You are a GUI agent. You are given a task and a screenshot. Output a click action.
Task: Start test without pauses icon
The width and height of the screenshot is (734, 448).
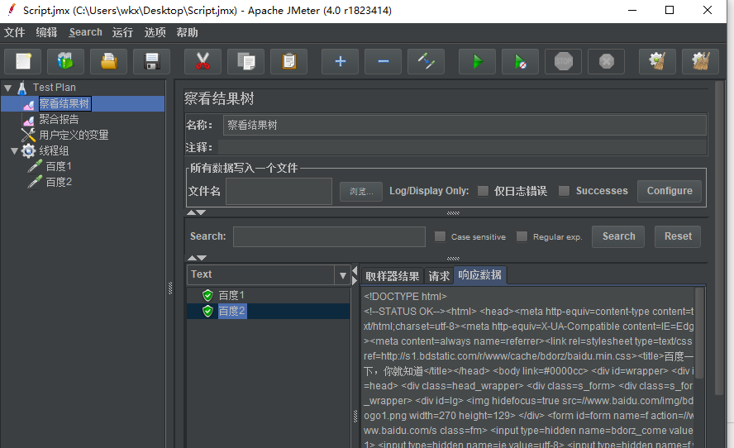point(520,61)
